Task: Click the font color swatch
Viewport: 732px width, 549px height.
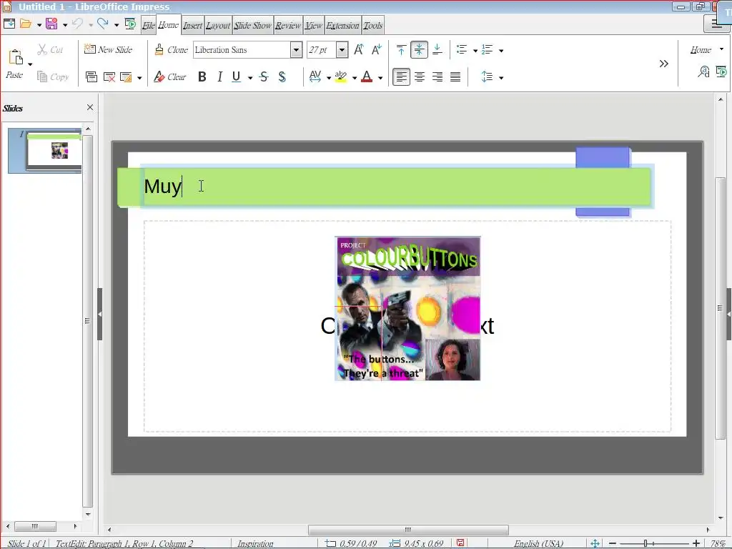Action: click(367, 76)
